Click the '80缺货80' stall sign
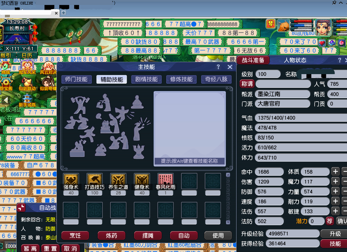Image resolution: width=347 pixels, height=252 pixels. point(141,42)
